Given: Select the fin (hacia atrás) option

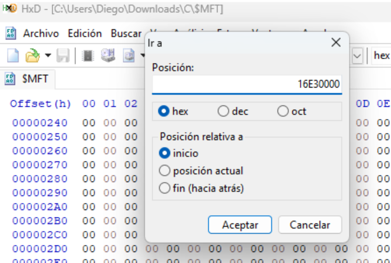Looking at the screenshot, I should [x=165, y=188].
